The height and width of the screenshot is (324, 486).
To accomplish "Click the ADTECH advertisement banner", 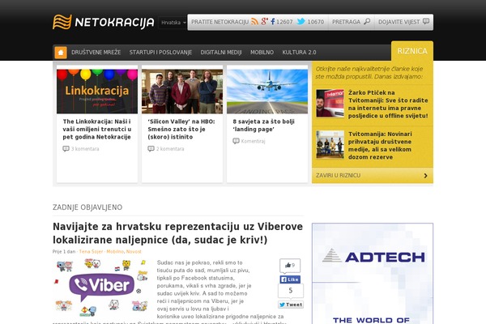I will pos(373,274).
